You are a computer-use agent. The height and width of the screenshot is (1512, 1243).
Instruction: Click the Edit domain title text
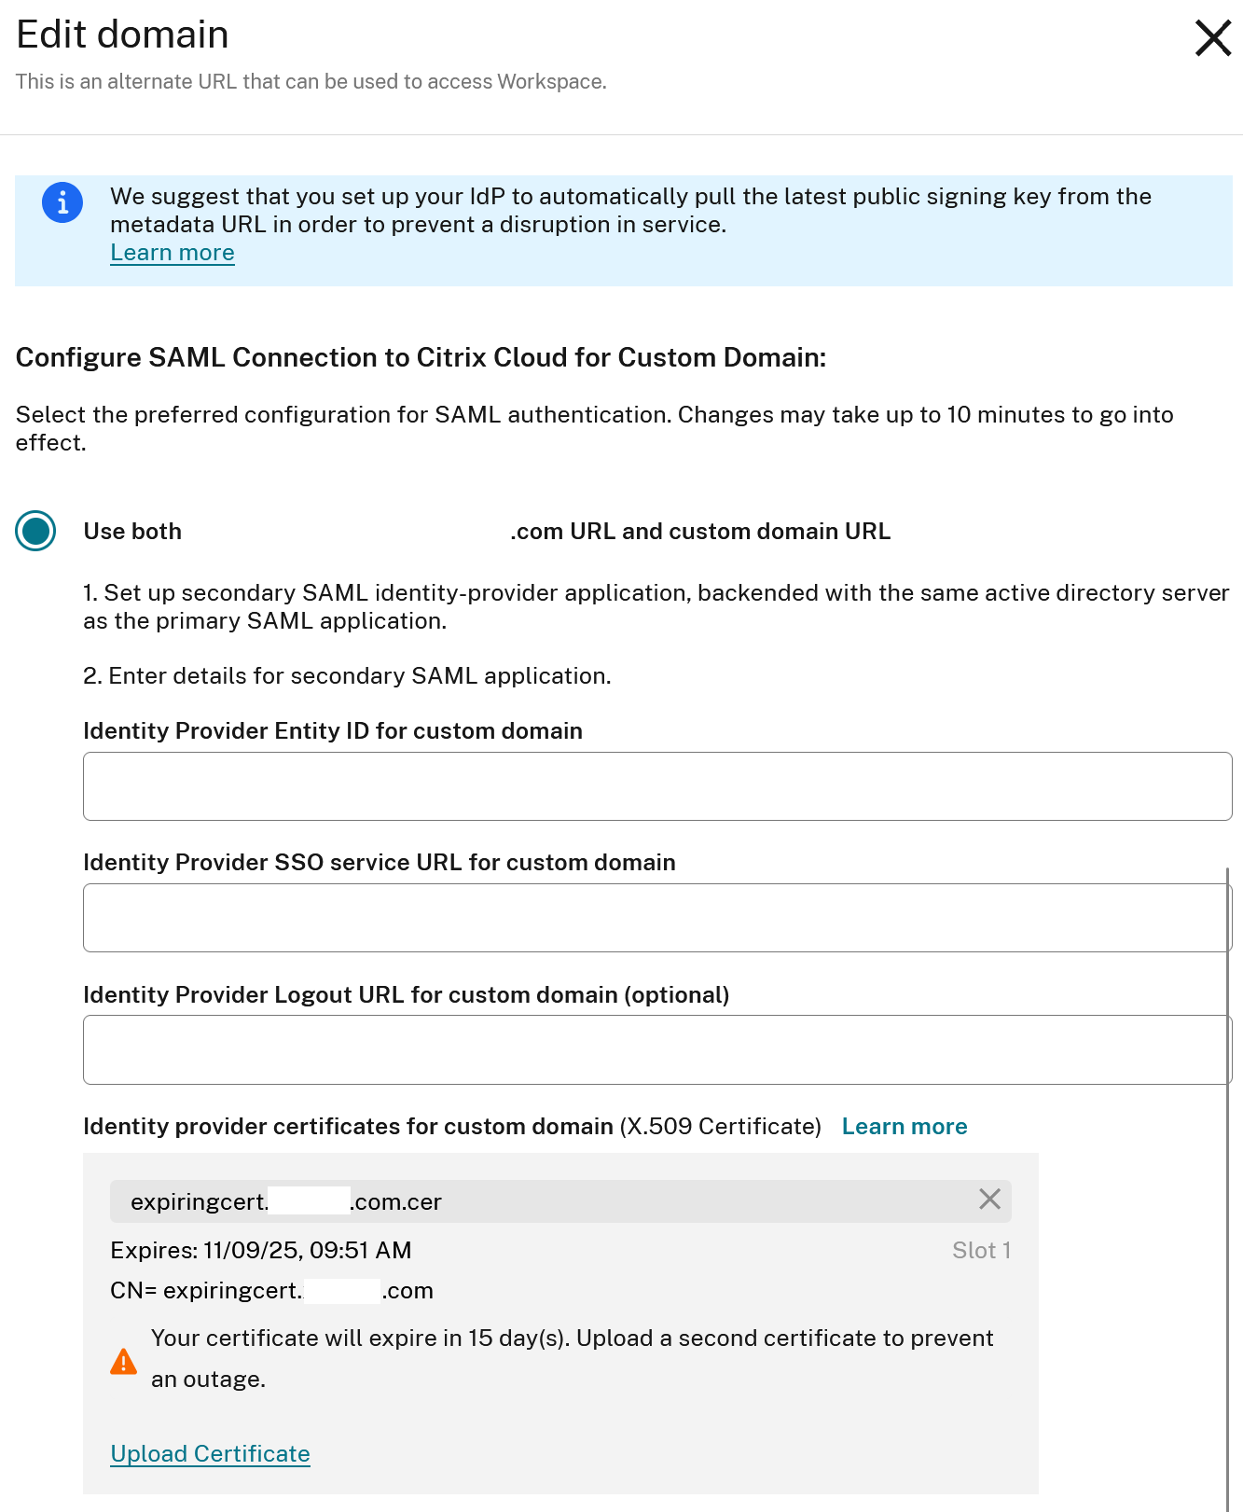(x=122, y=34)
